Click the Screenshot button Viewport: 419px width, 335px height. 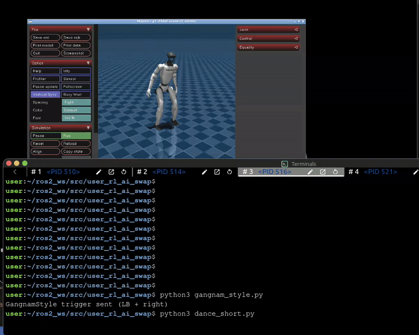pos(76,53)
